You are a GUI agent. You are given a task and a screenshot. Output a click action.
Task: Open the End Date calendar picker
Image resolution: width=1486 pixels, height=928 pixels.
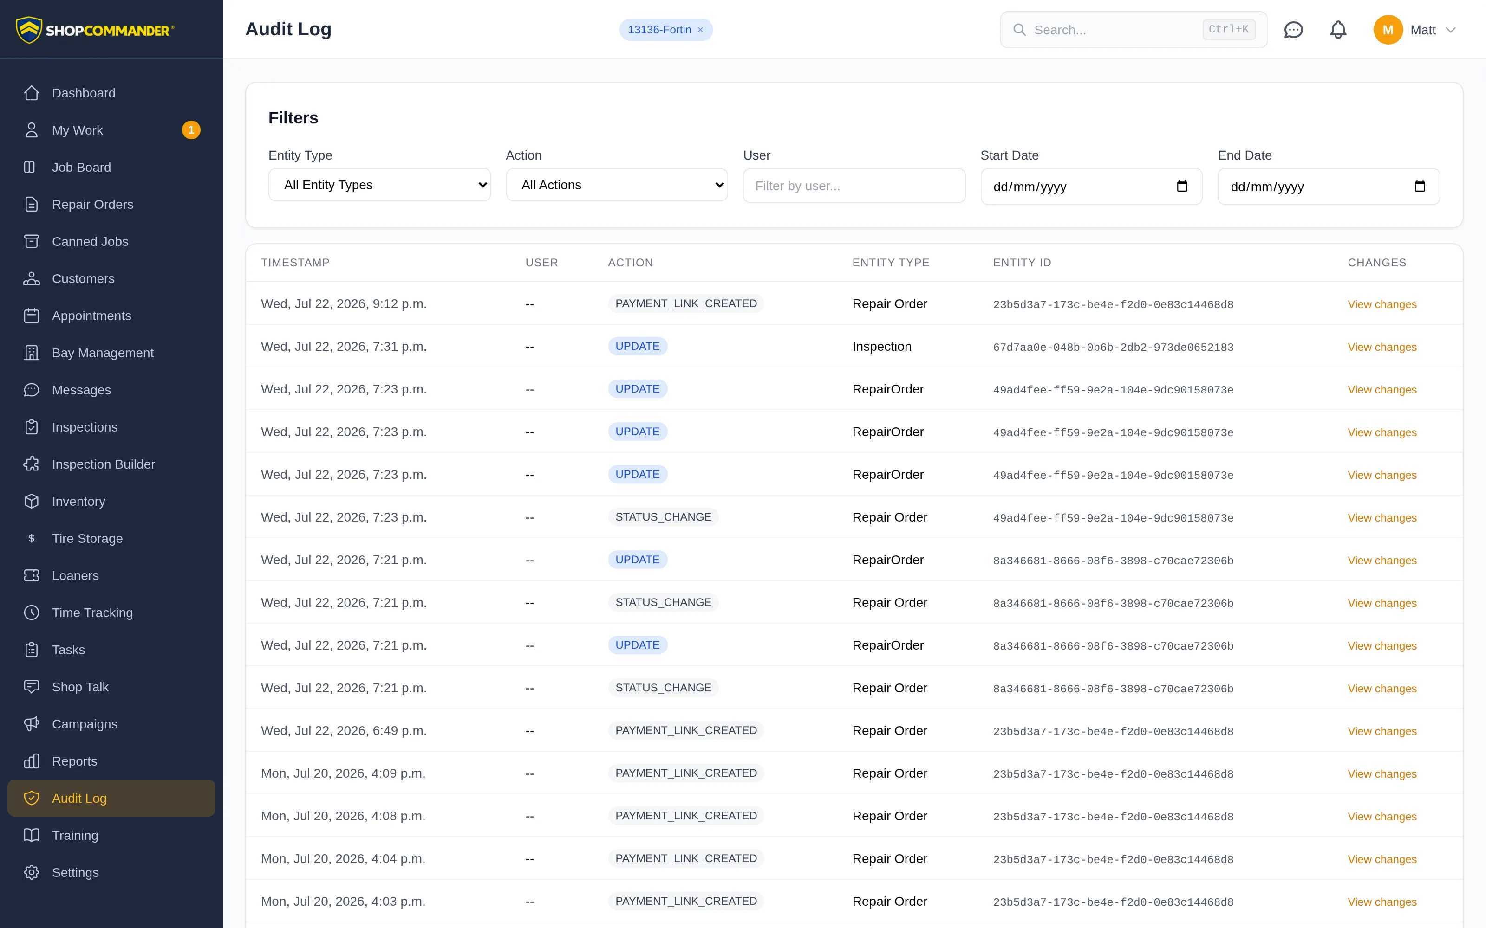(1420, 187)
